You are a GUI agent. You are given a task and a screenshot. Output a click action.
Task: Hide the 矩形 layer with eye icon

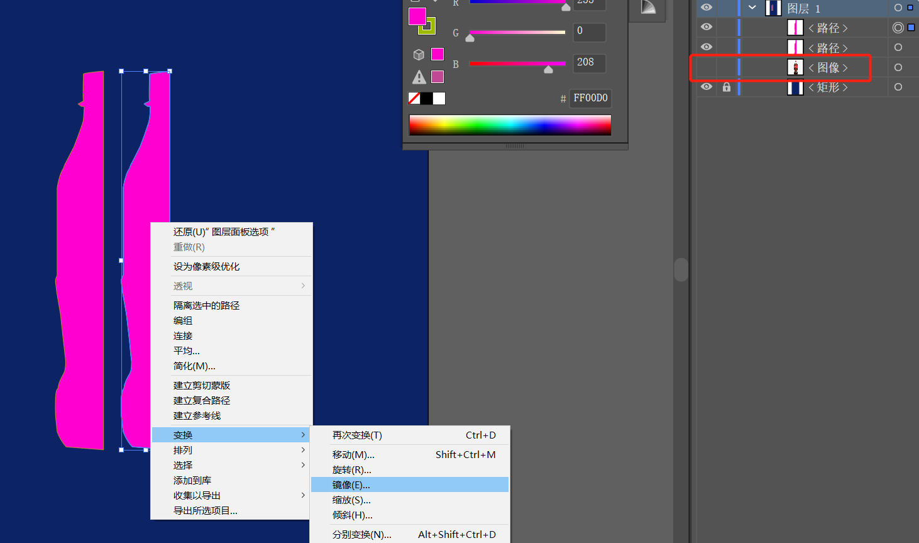[707, 87]
